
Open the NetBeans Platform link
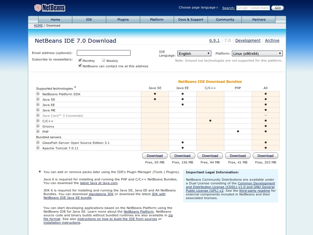click(x=138, y=212)
